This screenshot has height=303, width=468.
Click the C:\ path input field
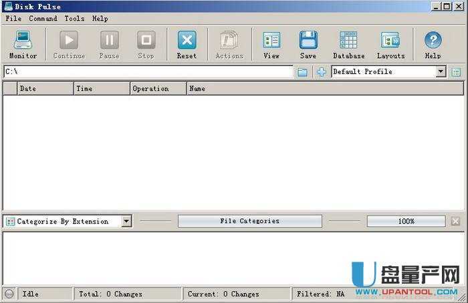click(x=147, y=71)
